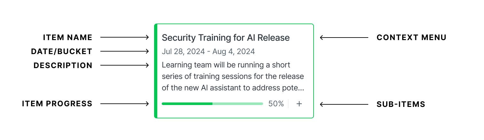Open the Security Training for AI Release title

point(226,38)
